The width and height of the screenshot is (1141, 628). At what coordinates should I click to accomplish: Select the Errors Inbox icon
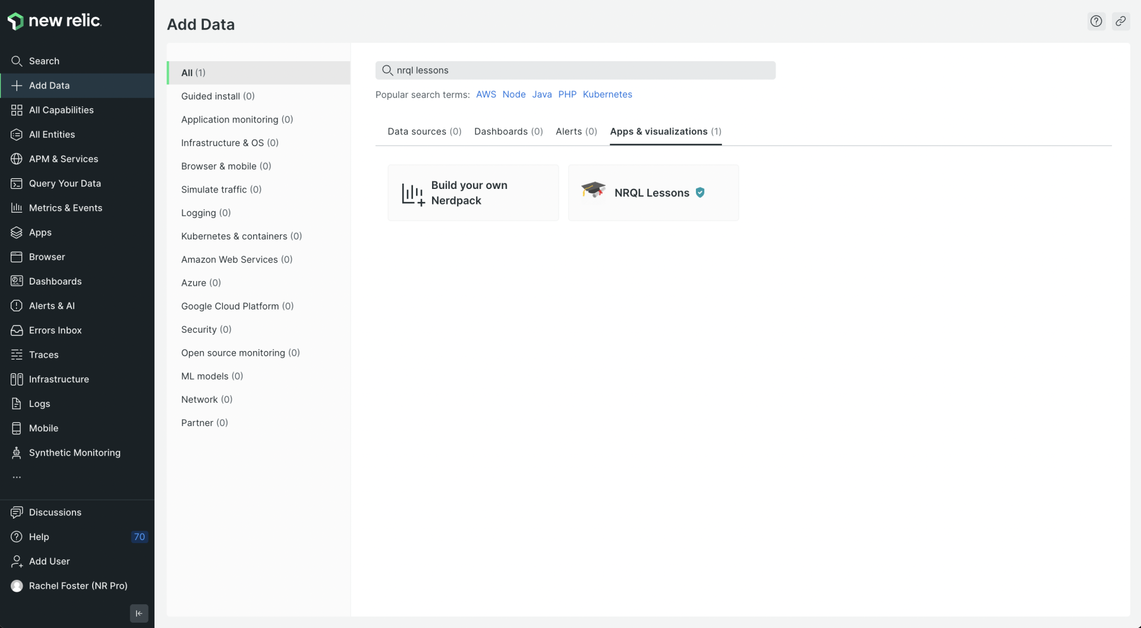tap(16, 330)
